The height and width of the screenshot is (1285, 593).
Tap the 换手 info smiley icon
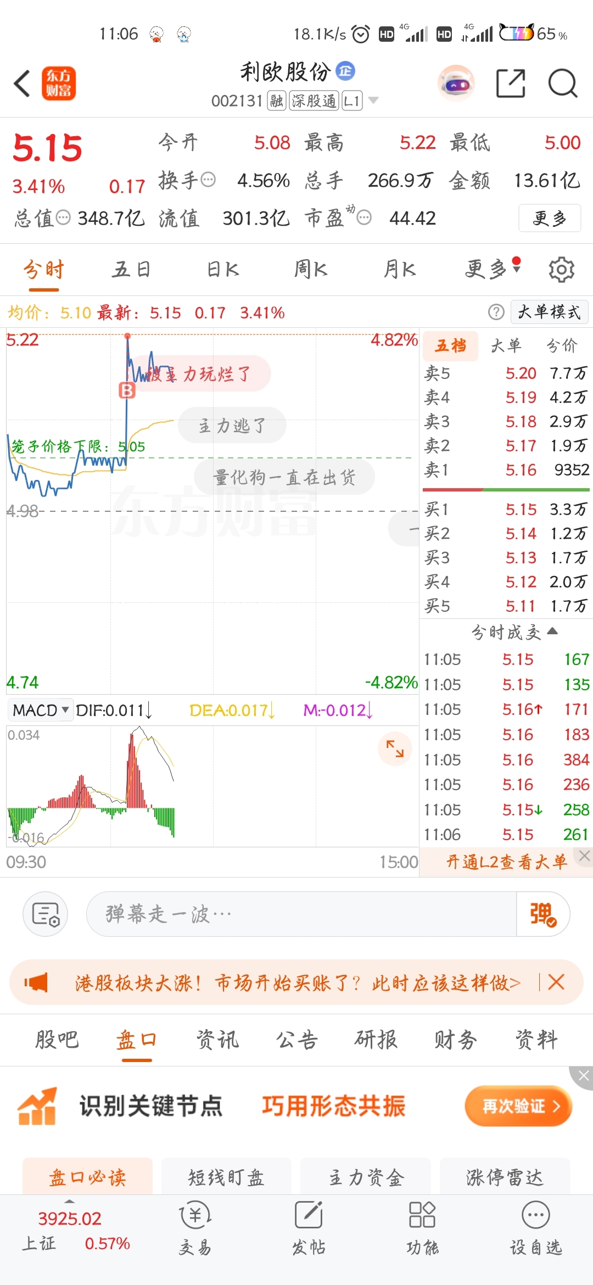[208, 180]
